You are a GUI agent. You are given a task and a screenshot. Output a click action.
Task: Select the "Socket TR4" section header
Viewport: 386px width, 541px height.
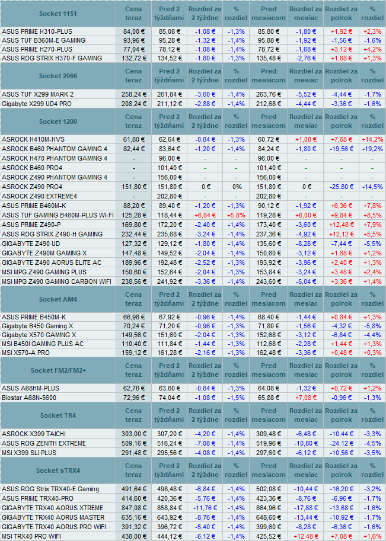(58, 415)
